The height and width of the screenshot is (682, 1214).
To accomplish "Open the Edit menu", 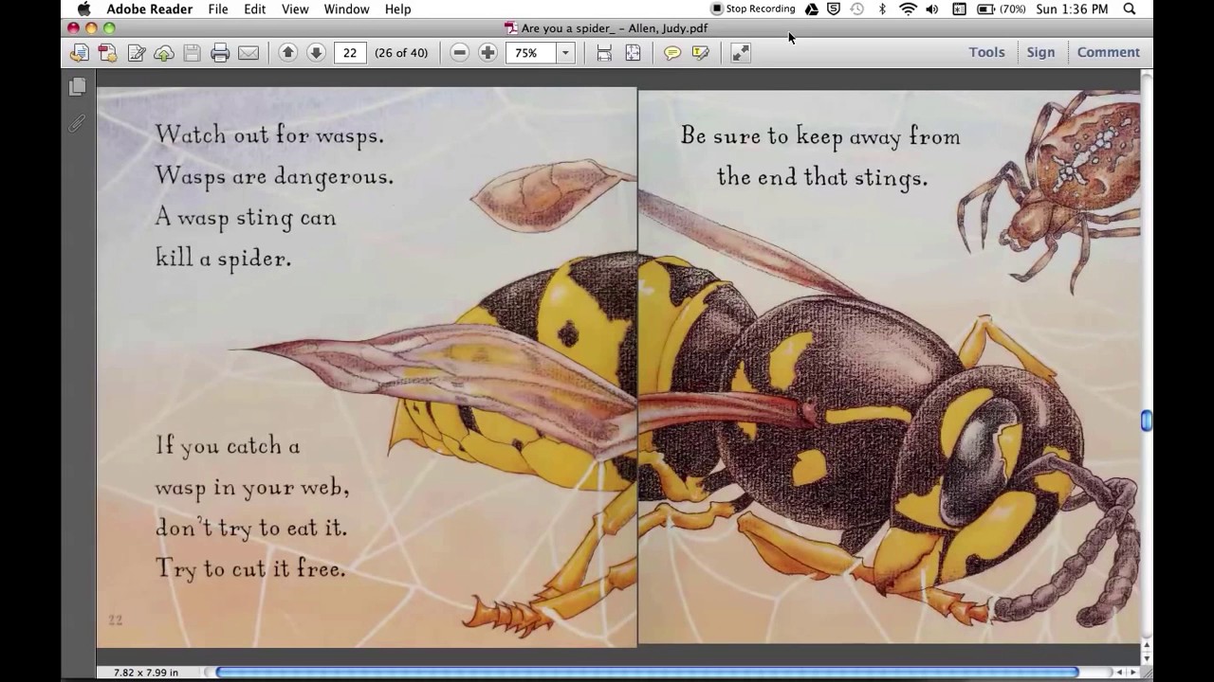I will click(254, 9).
